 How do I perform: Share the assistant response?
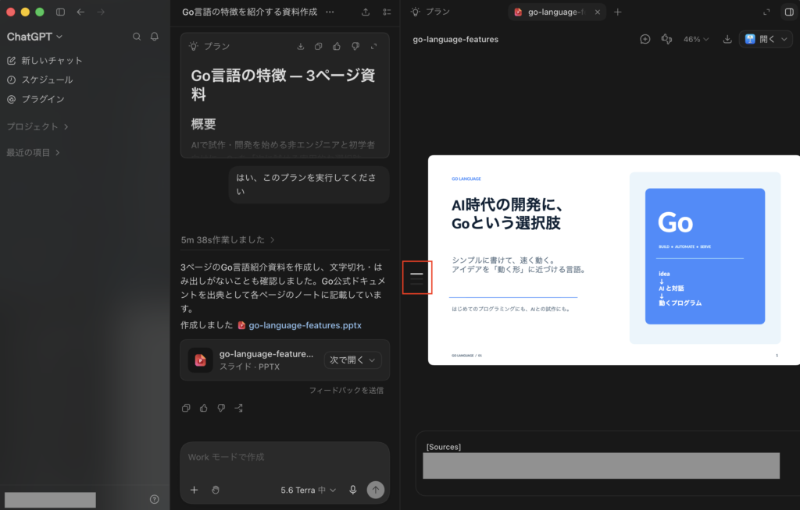[x=239, y=408]
